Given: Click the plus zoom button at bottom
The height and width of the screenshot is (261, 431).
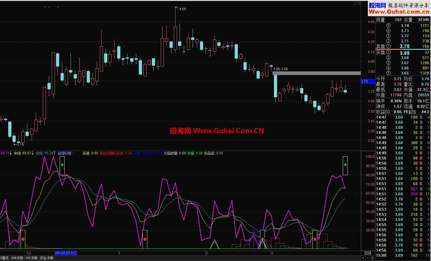Looking at the screenshot, I should coord(363,258).
